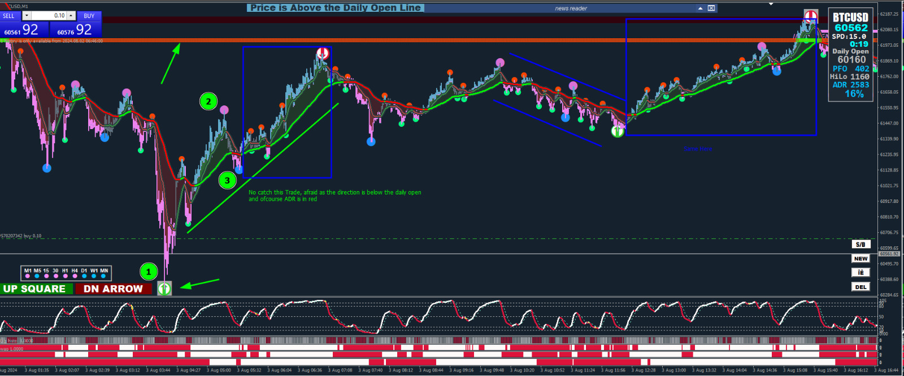Click the M5 timeframe status dot
Screen dimensions: 904x376
click(x=37, y=276)
